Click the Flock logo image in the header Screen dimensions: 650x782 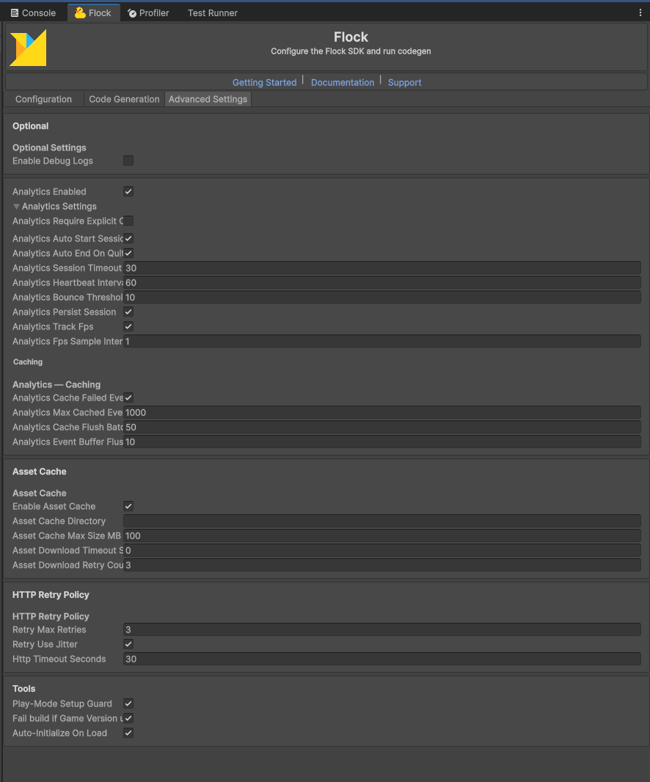click(28, 48)
